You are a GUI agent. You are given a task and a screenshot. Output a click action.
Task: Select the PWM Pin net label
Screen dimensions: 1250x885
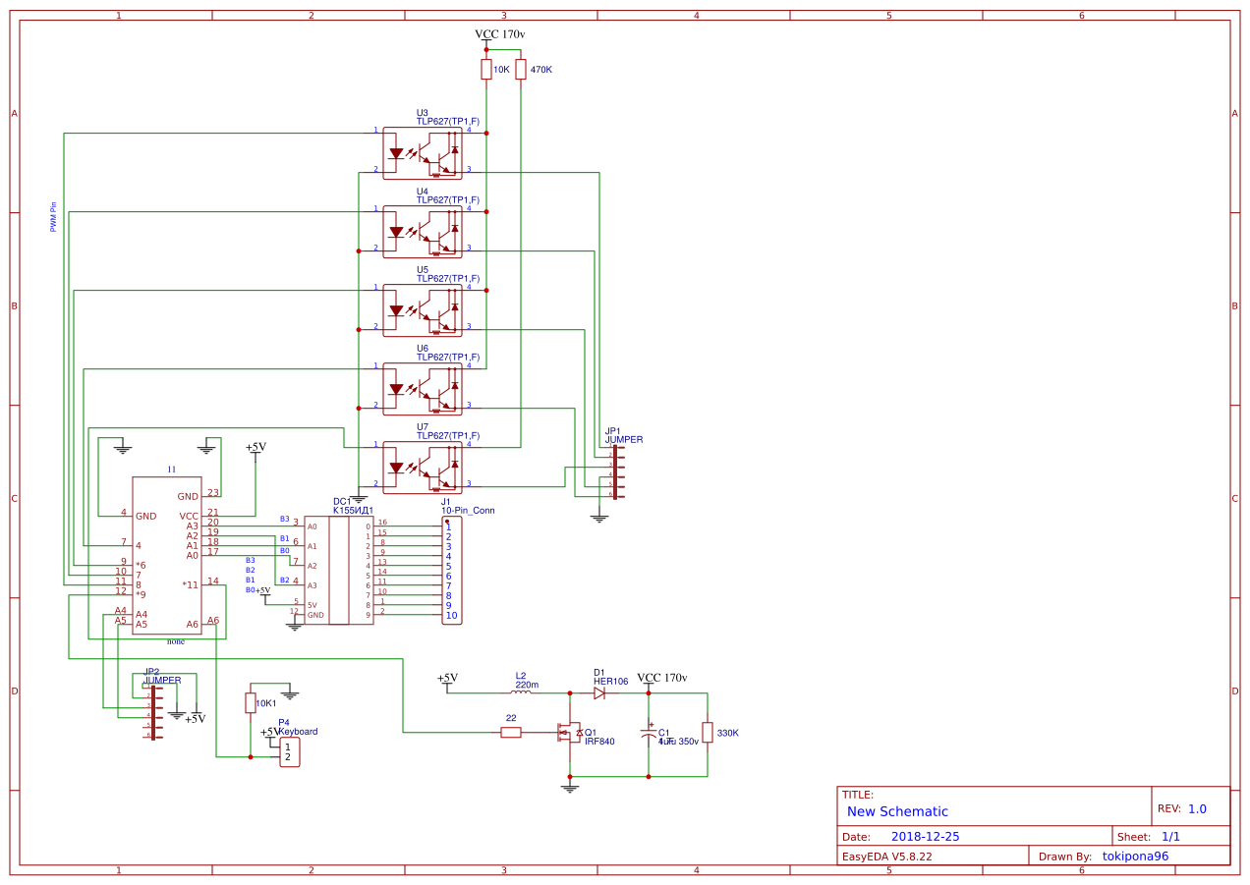(x=53, y=217)
